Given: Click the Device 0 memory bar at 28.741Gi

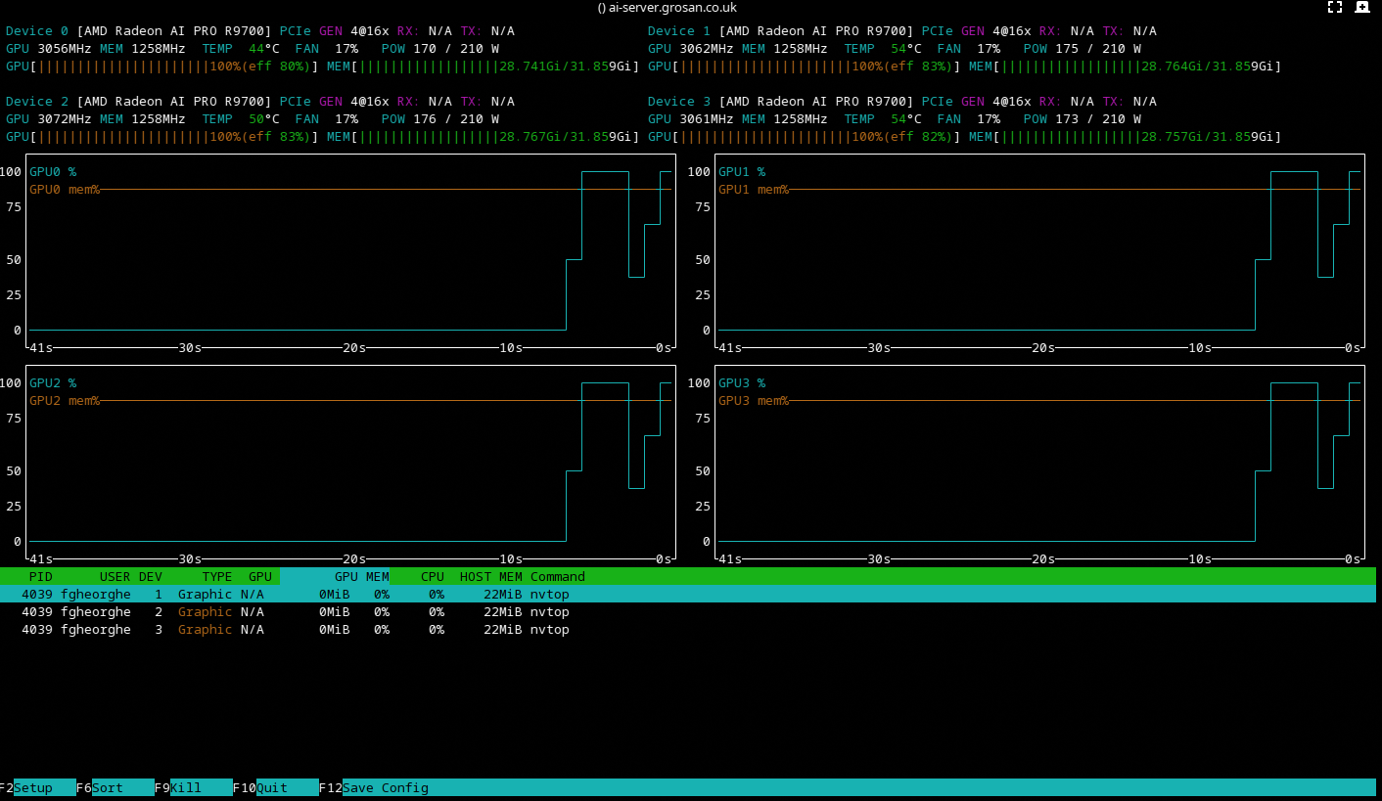Looking at the screenshot, I should (484, 67).
